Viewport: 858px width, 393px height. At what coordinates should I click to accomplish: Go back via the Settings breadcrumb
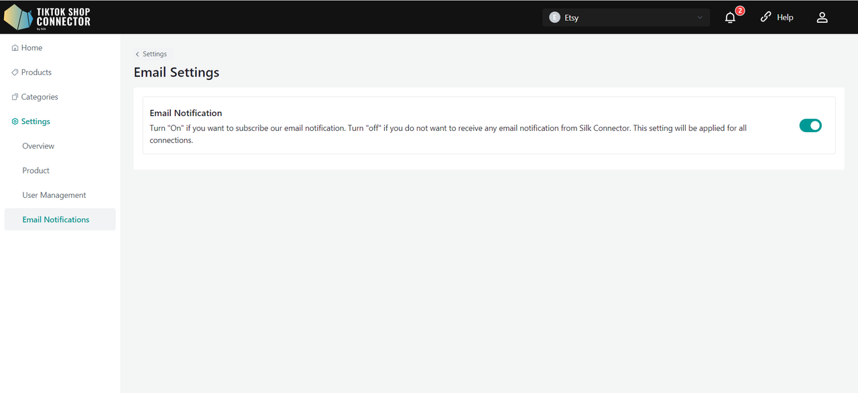coord(151,54)
